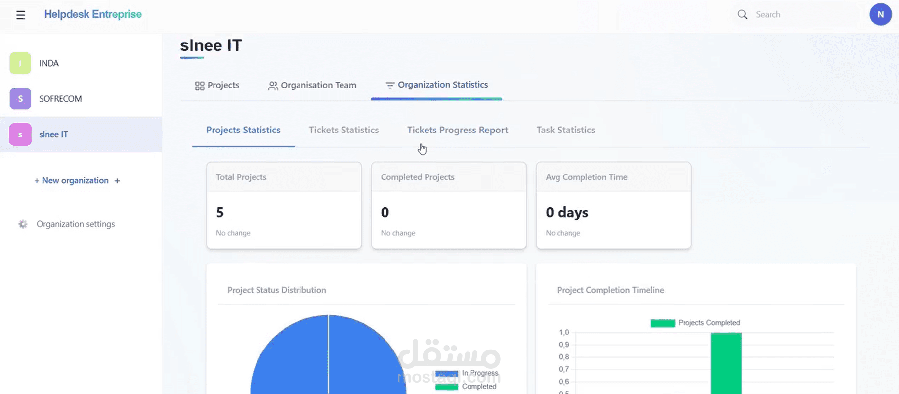This screenshot has width=899, height=394.
Task: Click No change under Completed Projects
Action: (x=398, y=233)
